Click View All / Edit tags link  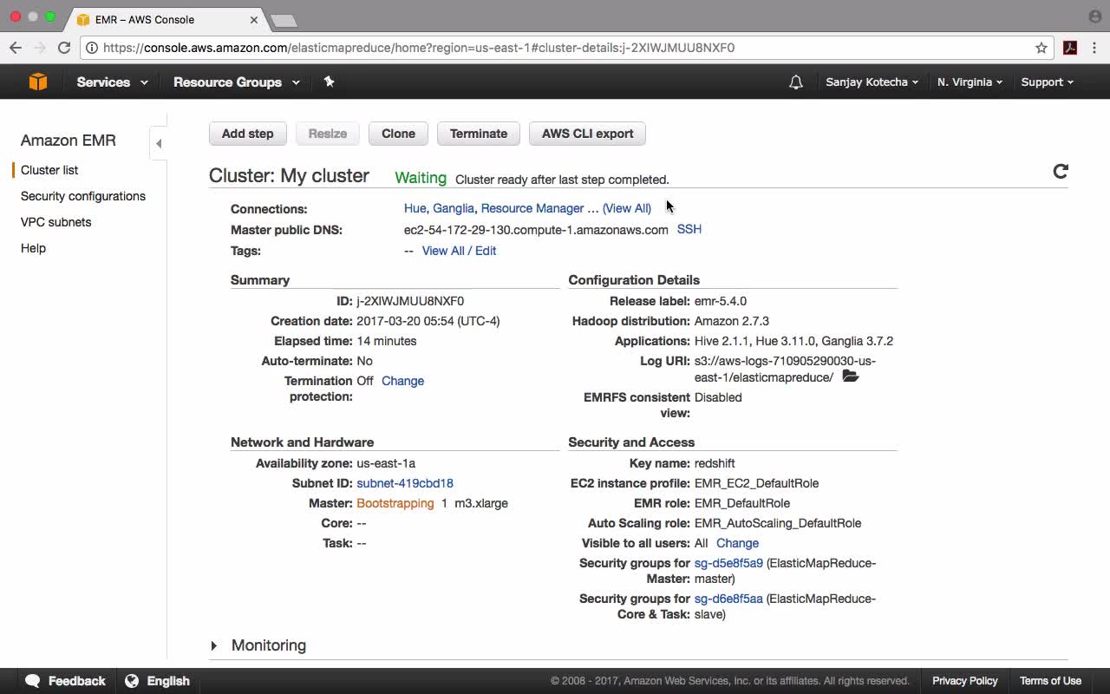459,251
